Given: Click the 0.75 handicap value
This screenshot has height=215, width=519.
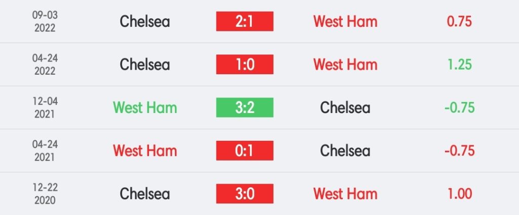Looking at the screenshot, I should pyautogui.click(x=459, y=22).
